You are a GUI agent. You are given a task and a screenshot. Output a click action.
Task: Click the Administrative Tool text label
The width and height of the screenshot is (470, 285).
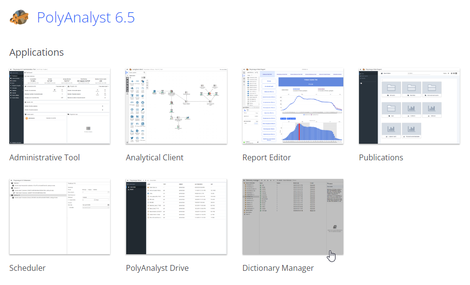45,157
